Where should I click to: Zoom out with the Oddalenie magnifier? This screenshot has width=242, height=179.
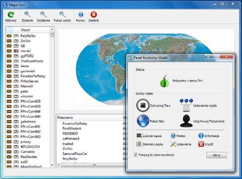[x=43, y=14]
